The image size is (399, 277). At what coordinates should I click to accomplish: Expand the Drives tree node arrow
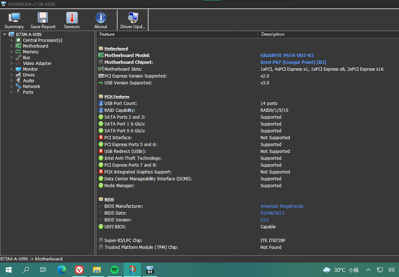pyautogui.click(x=12, y=75)
